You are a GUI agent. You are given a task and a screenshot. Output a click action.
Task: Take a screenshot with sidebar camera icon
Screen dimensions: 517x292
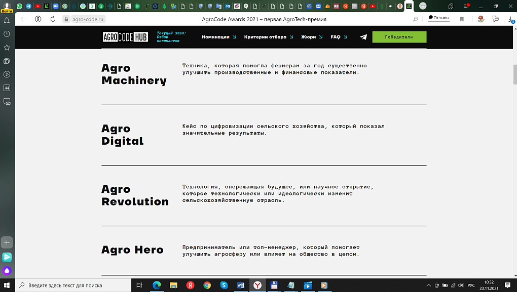[7, 101]
